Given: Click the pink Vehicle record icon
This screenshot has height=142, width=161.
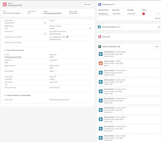Looking at the screenshot, I should pyautogui.click(x=5, y=4).
